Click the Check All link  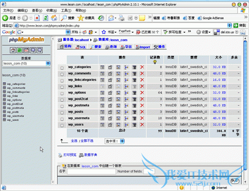pos(74,141)
